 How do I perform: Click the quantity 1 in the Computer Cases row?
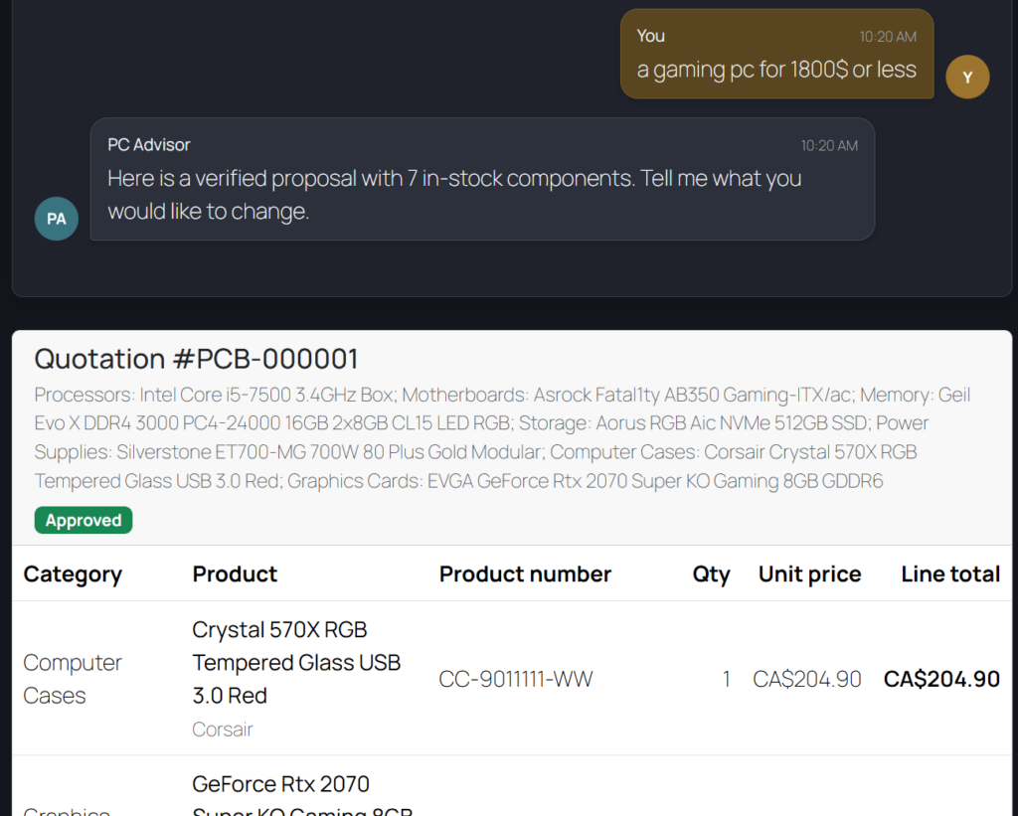[727, 679]
